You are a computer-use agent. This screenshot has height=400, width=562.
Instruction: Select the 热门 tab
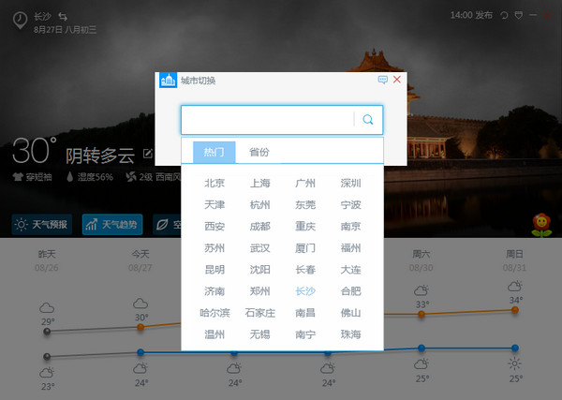[x=214, y=152]
